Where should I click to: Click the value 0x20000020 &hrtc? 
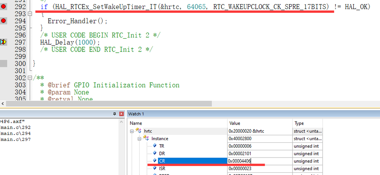[x=246, y=131]
